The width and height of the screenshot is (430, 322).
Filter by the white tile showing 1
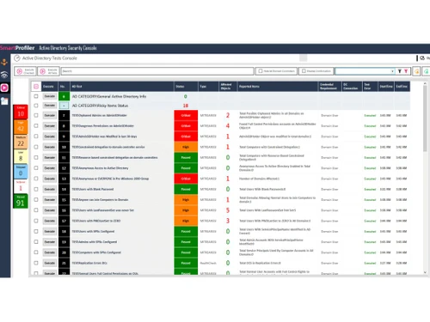21,186
